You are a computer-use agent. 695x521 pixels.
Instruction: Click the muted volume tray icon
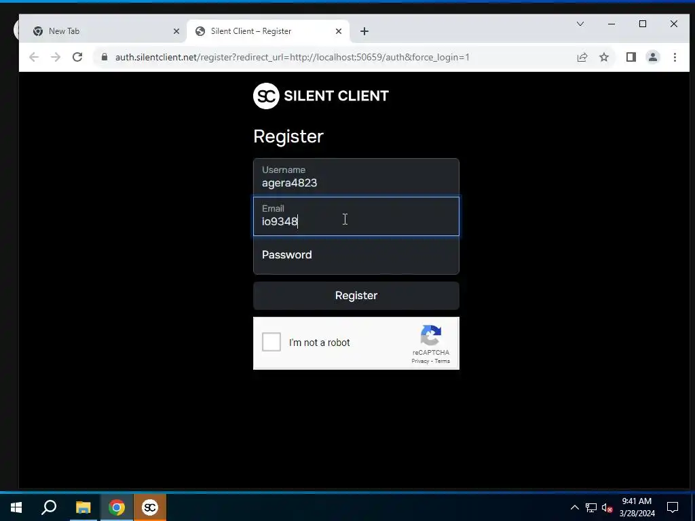pos(607,507)
